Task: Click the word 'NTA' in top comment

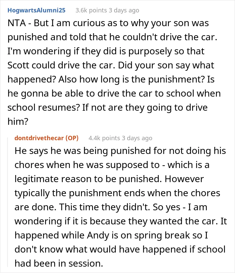Action: tap(17, 23)
